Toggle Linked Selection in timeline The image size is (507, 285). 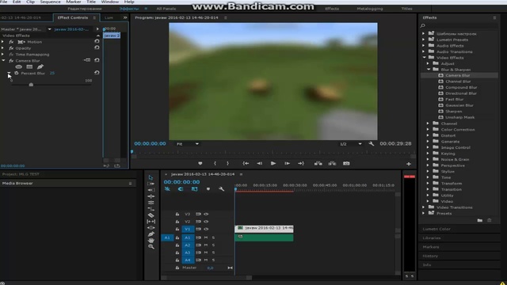(194, 189)
